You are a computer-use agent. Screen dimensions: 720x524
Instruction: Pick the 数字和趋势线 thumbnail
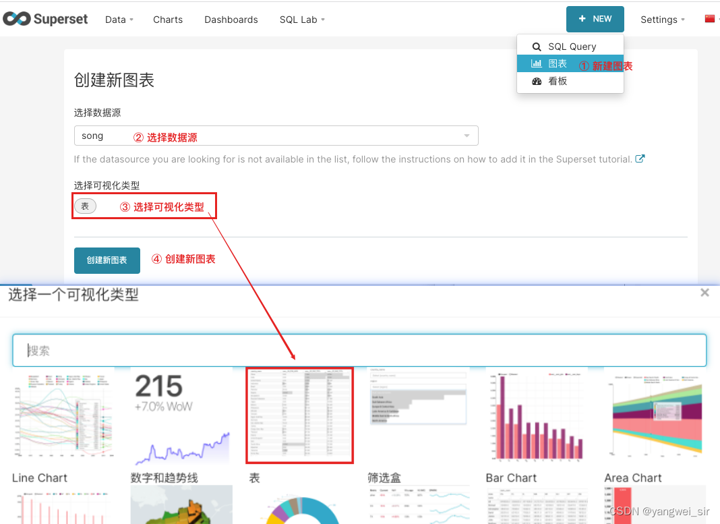click(x=181, y=417)
